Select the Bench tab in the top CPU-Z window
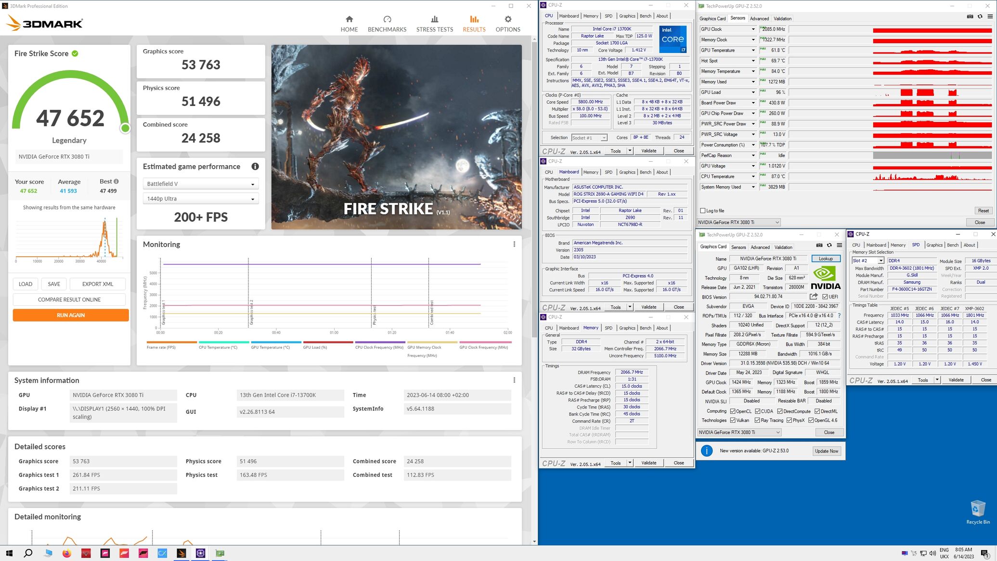The height and width of the screenshot is (561, 997). click(x=646, y=16)
